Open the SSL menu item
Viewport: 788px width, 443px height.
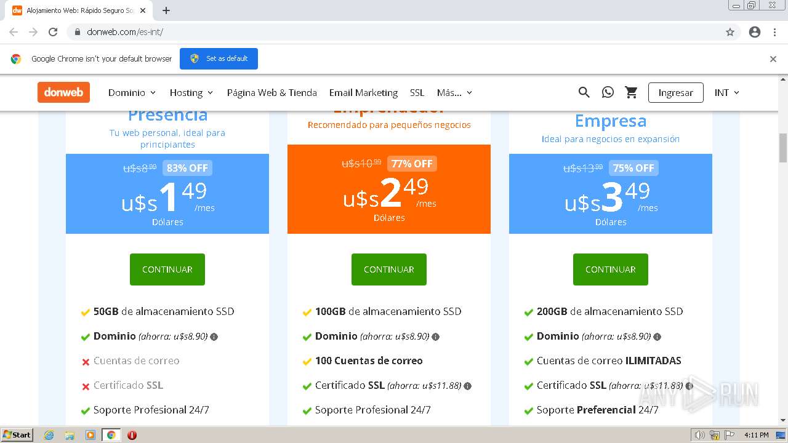[x=417, y=92]
